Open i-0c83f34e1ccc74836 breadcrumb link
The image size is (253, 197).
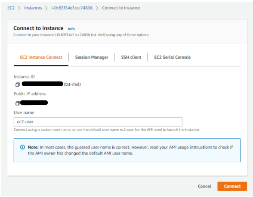click(x=72, y=8)
